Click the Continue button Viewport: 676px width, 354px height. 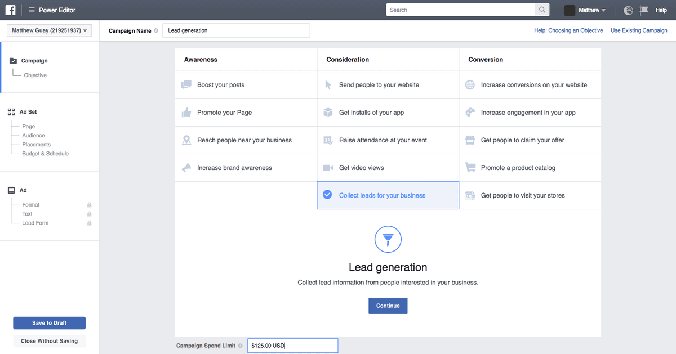coord(388,306)
